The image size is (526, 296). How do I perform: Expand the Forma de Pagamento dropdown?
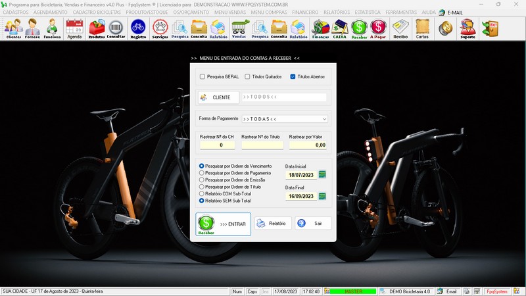324,119
